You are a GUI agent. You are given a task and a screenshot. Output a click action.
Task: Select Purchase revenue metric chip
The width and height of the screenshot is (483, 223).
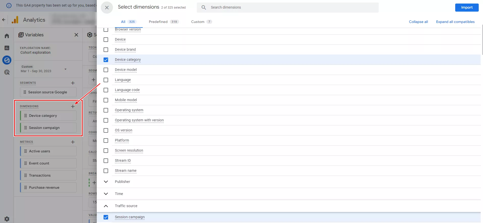pyautogui.click(x=49, y=187)
